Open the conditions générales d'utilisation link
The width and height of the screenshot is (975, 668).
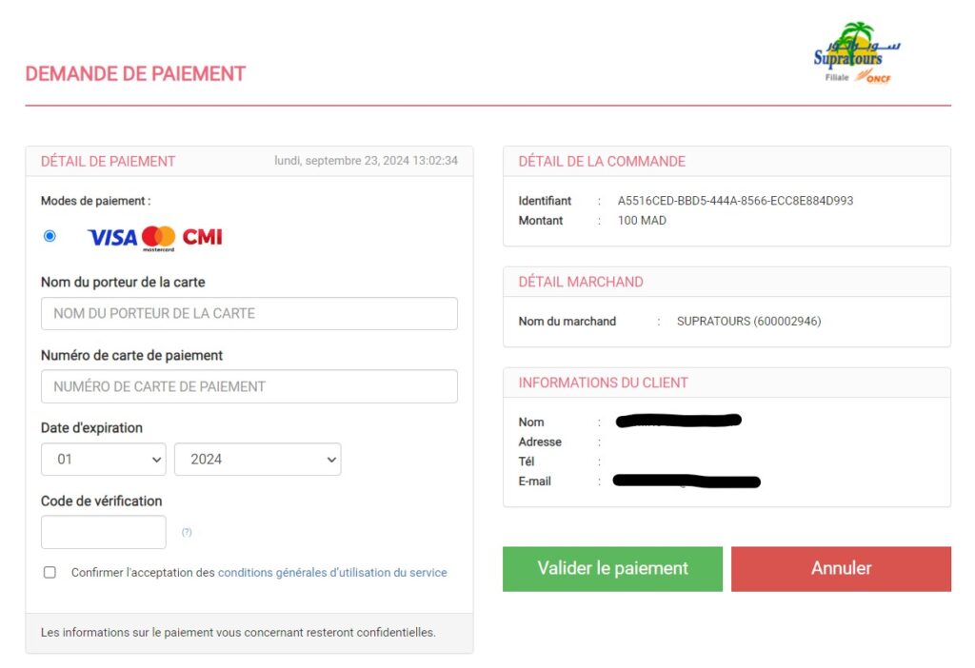coord(332,573)
